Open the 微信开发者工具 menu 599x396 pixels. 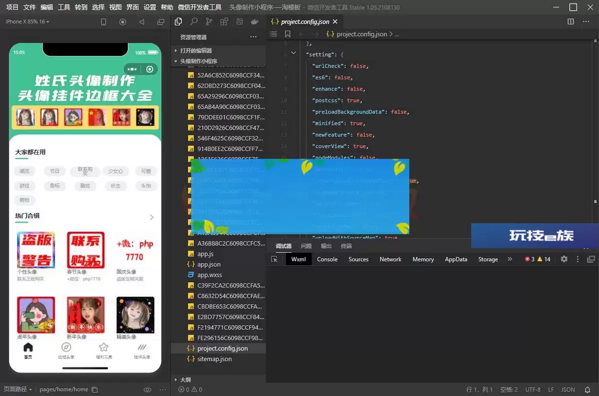(200, 7)
